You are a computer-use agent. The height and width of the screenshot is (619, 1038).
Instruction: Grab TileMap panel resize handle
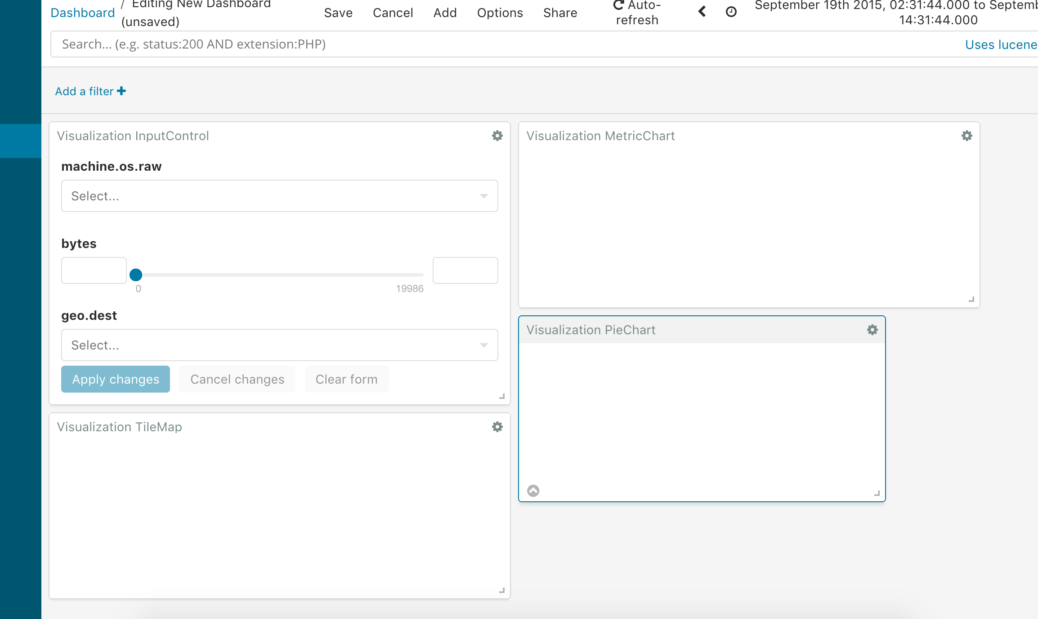click(x=502, y=590)
